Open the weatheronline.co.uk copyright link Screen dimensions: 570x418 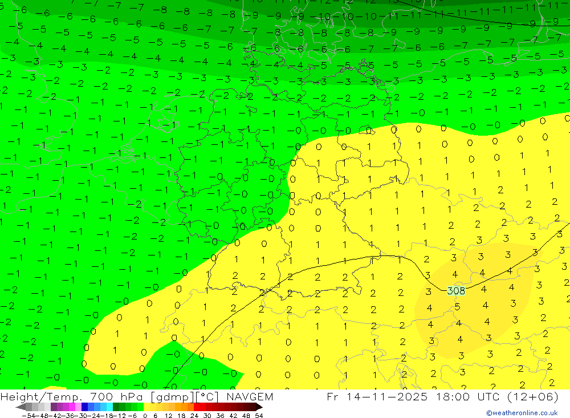(x=522, y=413)
